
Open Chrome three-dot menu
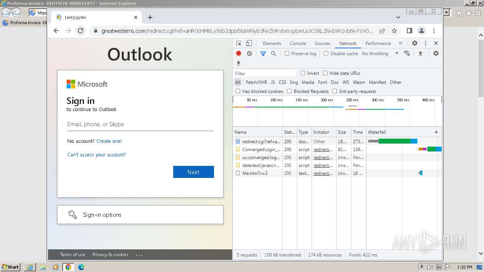[434, 31]
